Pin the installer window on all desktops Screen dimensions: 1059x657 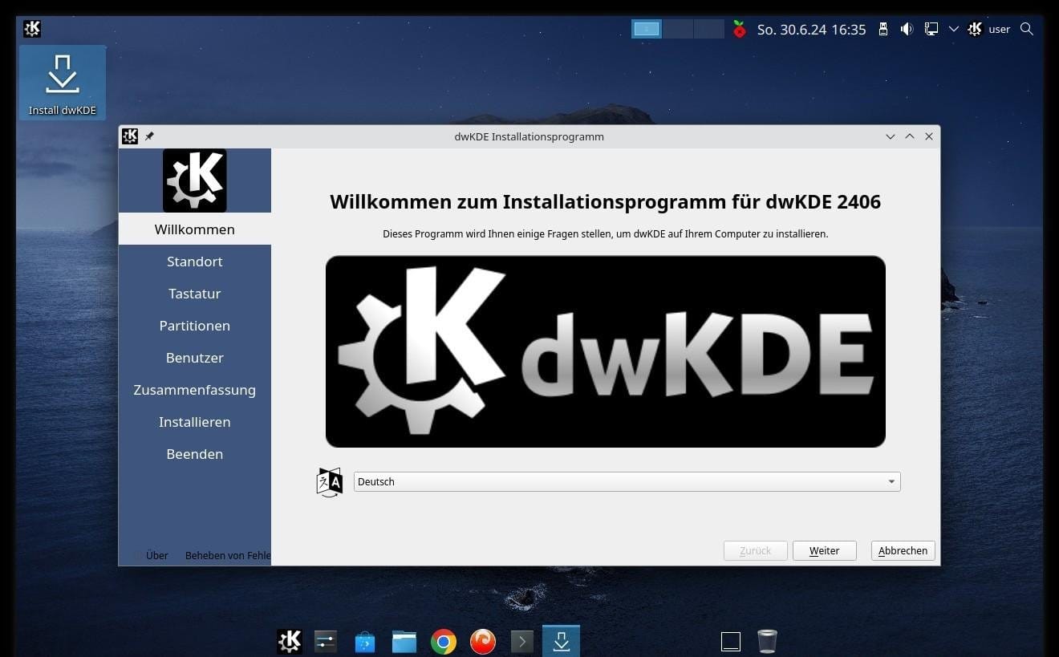point(149,136)
